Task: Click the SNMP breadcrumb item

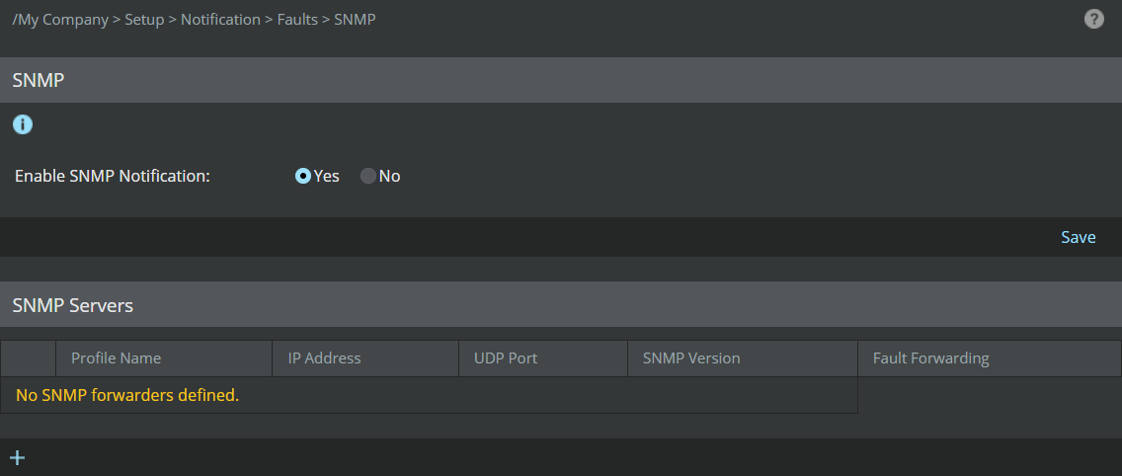Action: tap(355, 20)
